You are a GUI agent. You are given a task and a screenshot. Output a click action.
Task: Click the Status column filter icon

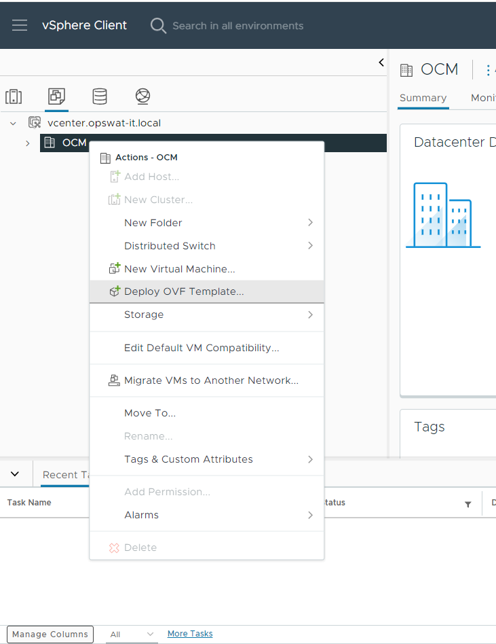click(x=468, y=504)
